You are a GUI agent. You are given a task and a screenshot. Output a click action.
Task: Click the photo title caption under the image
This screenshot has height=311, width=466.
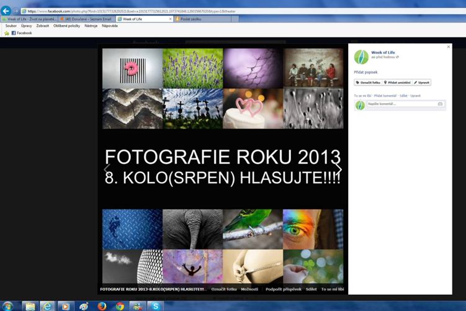pos(153,289)
